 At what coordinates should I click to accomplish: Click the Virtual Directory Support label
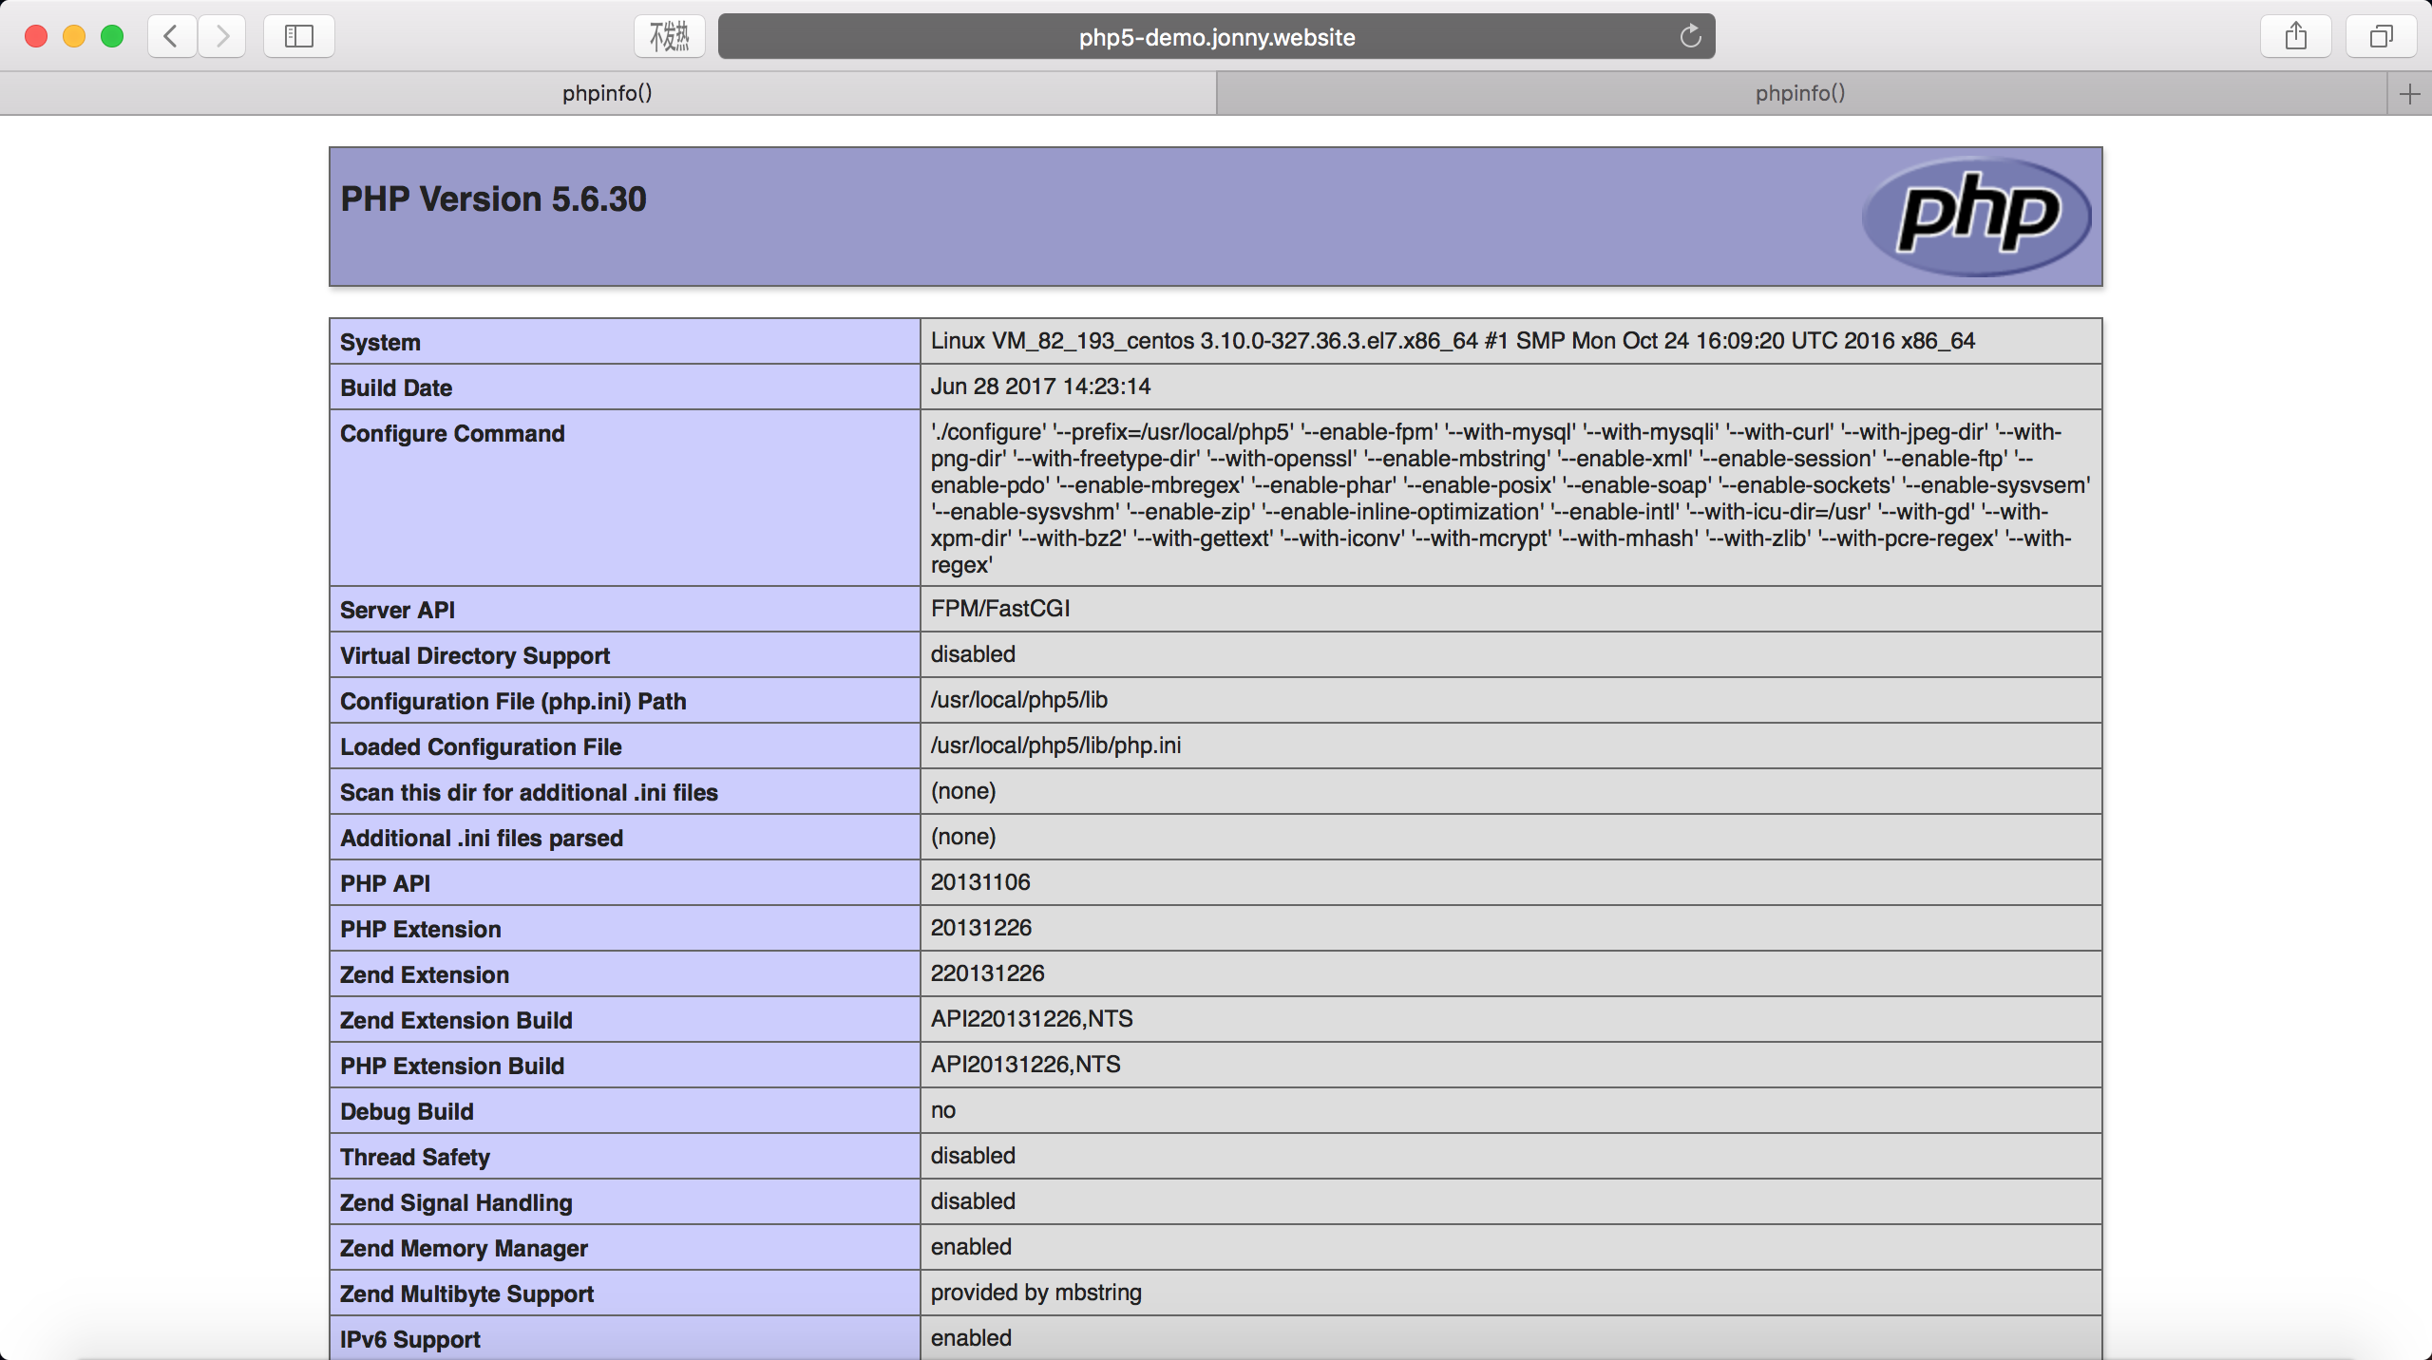click(475, 655)
